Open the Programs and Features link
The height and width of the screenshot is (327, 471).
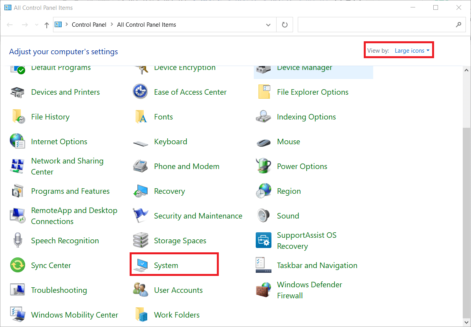pos(70,191)
